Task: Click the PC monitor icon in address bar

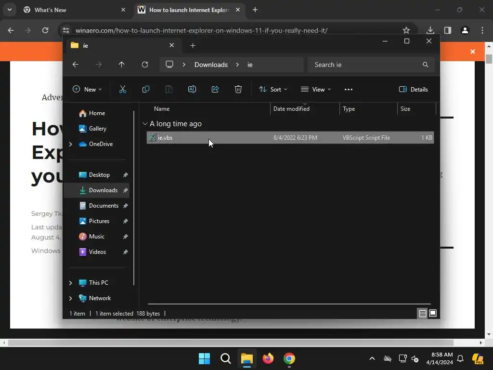Action: [169, 65]
